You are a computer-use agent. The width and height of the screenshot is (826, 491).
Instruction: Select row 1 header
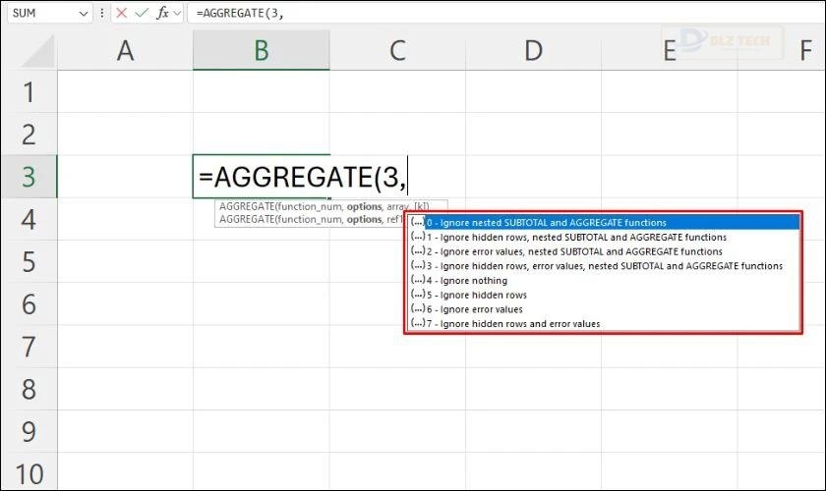[x=29, y=91]
